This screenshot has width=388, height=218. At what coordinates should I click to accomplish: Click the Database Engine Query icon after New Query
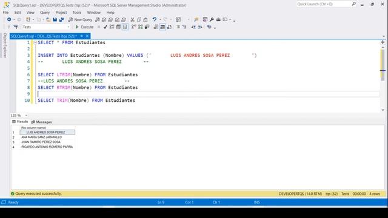[x=98, y=19]
